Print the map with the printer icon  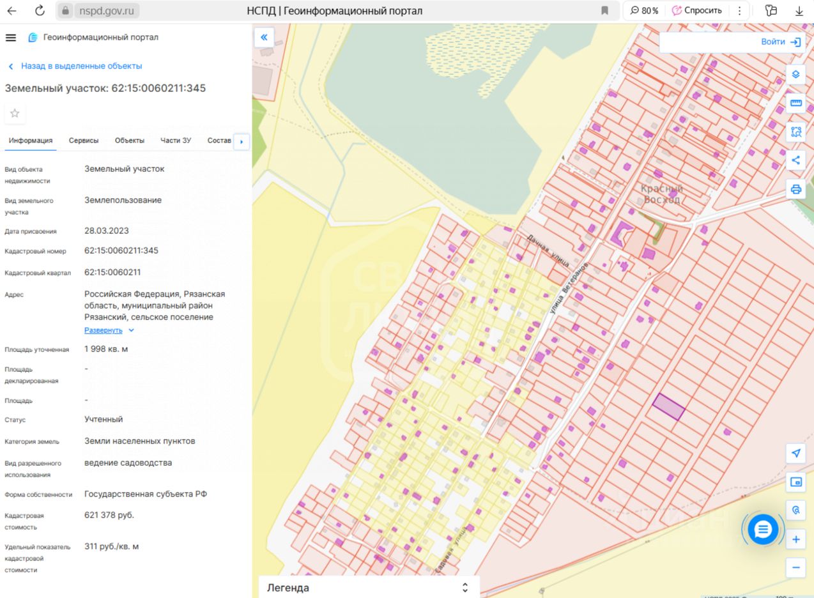click(795, 189)
